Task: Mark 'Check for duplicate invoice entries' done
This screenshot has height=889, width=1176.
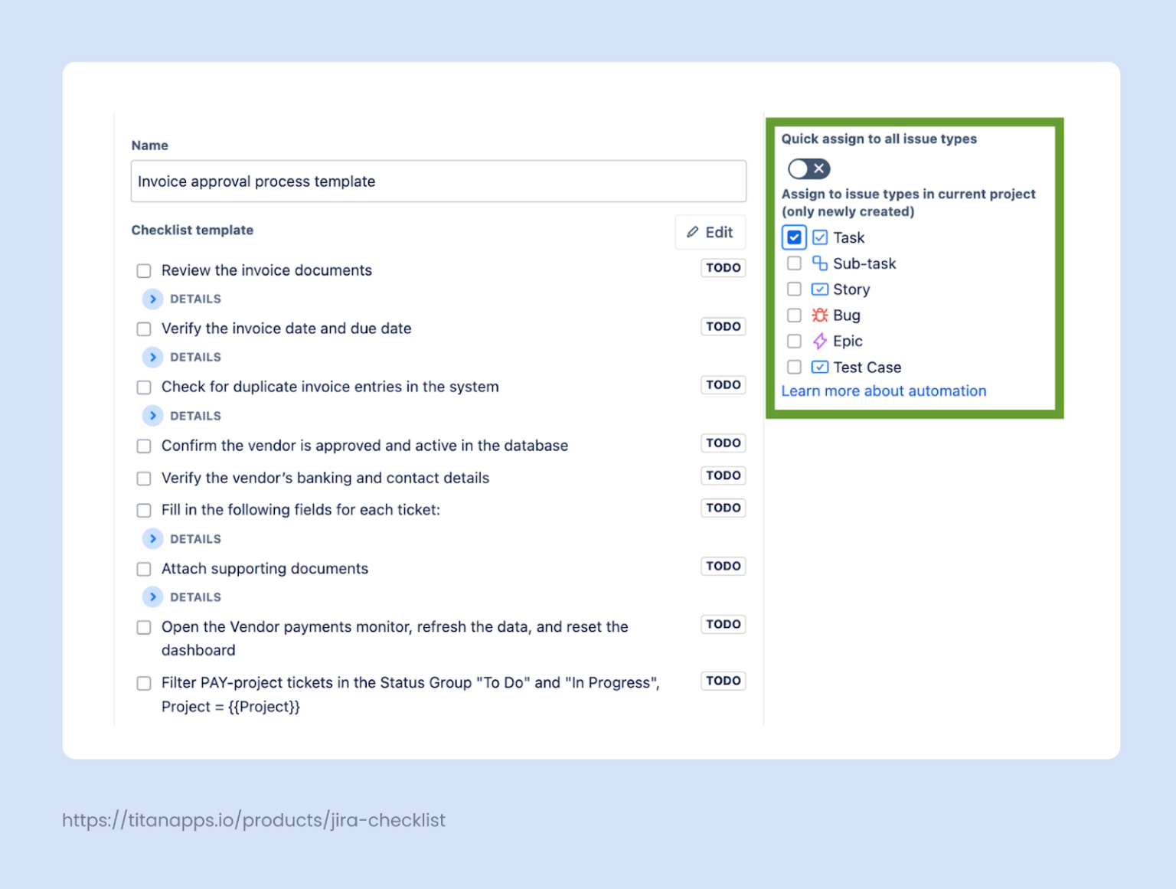Action: 144,387
